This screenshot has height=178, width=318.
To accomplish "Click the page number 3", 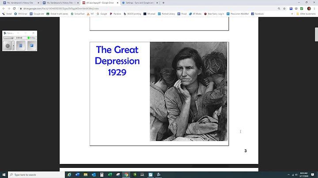I will (246, 151).
